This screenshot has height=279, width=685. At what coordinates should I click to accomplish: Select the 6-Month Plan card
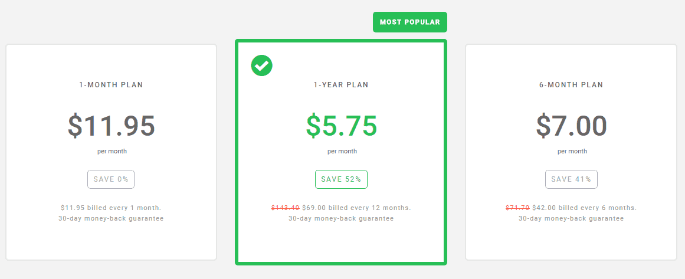[571, 242]
